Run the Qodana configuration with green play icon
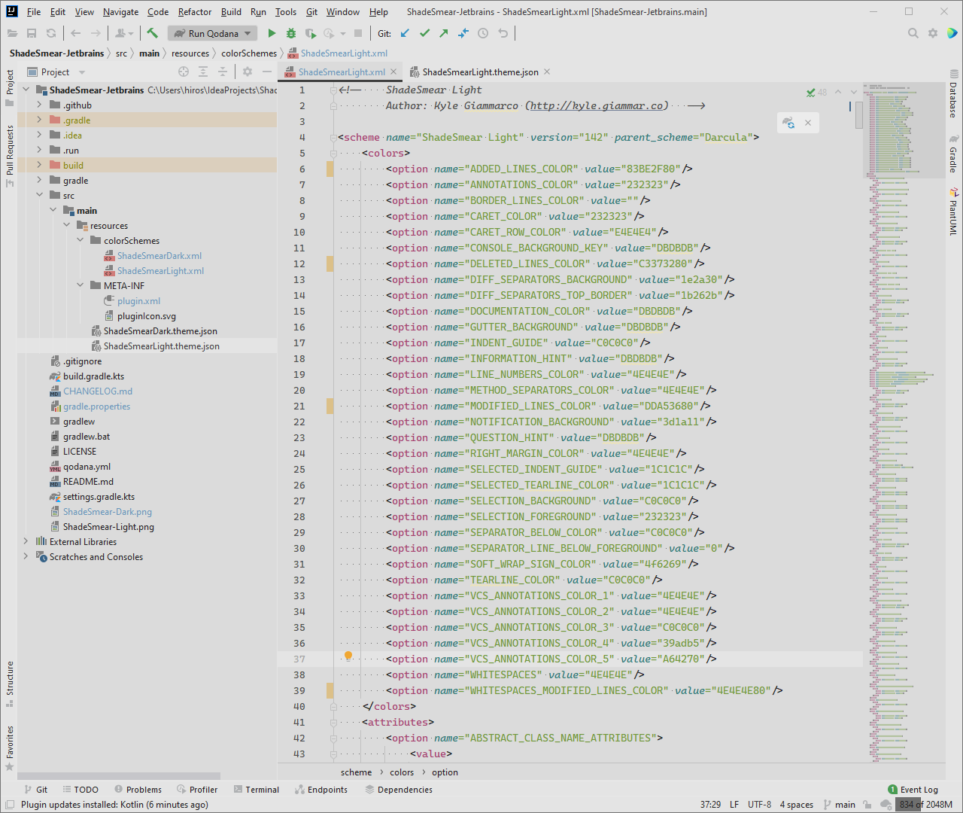The width and height of the screenshot is (963, 813). click(x=272, y=33)
